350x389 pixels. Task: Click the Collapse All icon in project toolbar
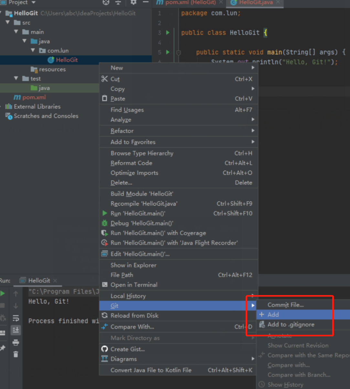118,2
